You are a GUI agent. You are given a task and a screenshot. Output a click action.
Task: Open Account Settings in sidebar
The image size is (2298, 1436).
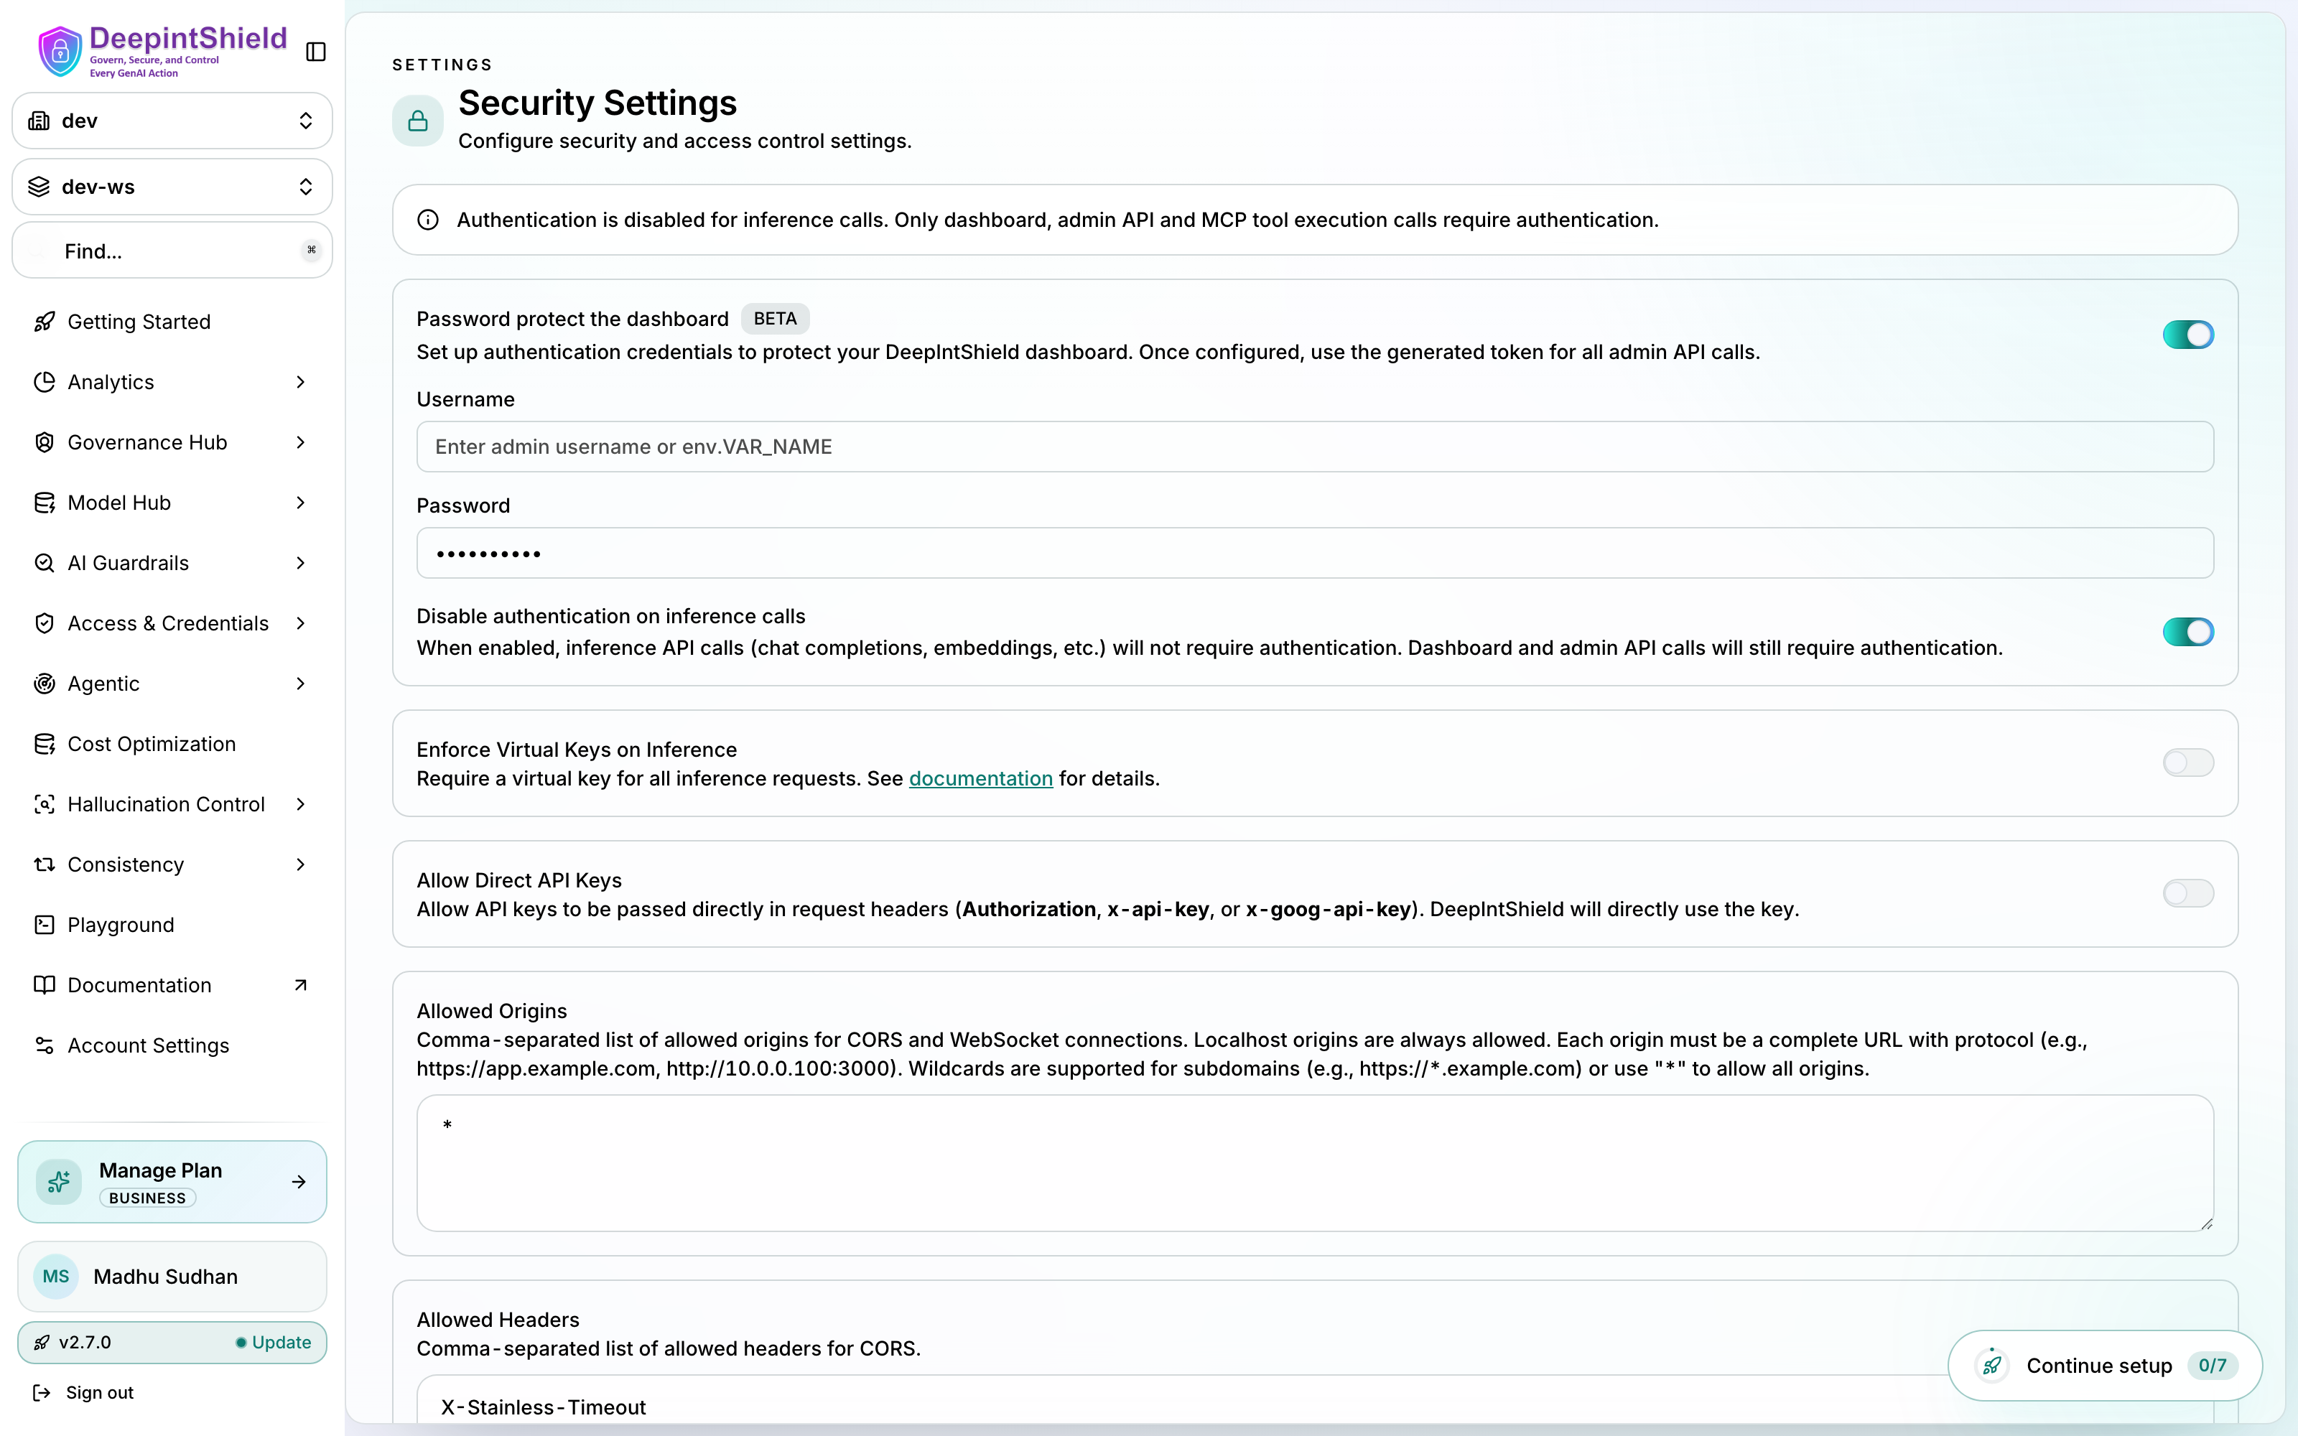[172, 1045]
